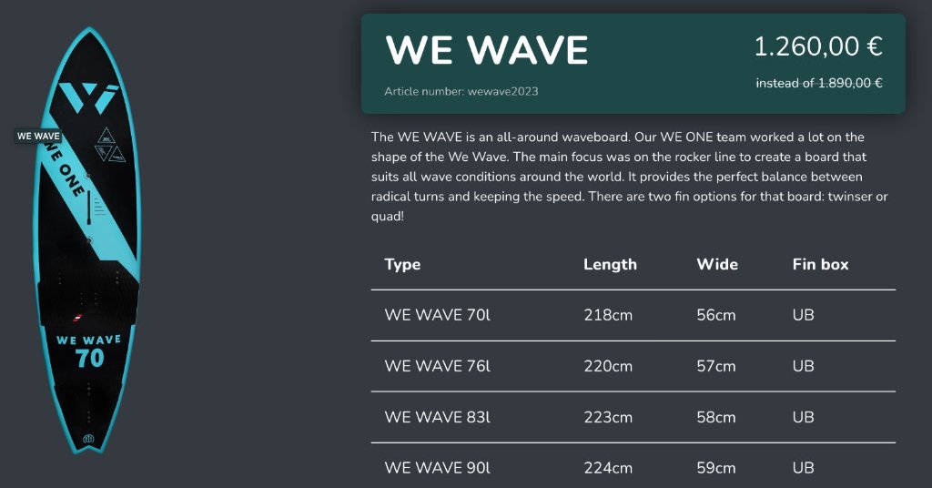The image size is (932, 488).
Task: Click the large number 70 on the board
Action: (89, 358)
